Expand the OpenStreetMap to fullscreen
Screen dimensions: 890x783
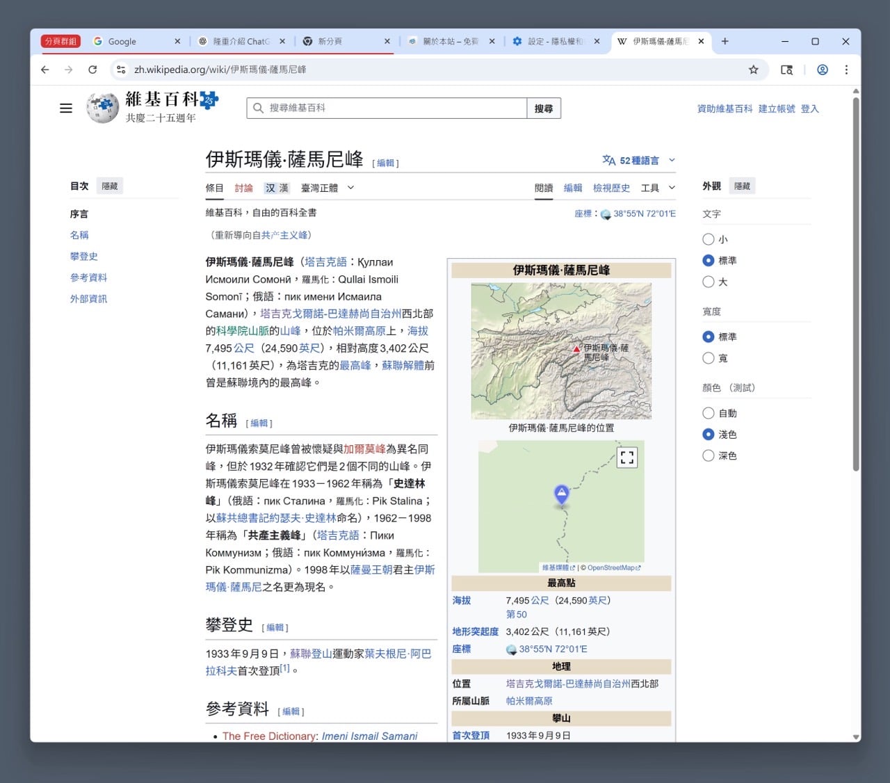coord(626,457)
